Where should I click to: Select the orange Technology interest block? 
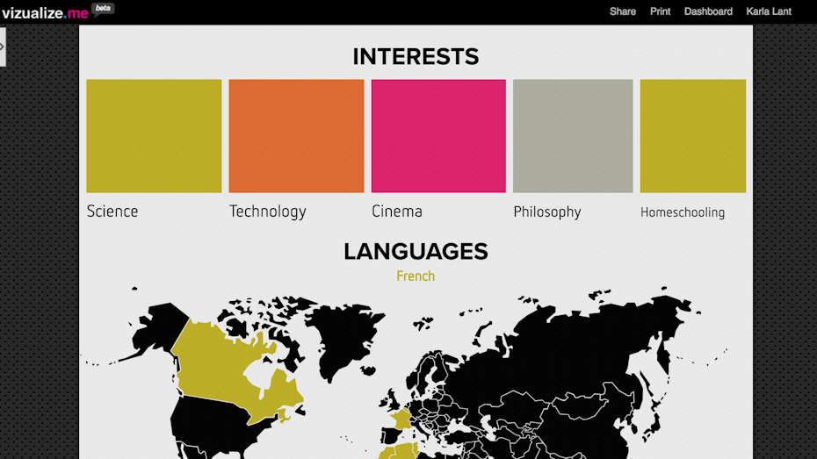(296, 136)
